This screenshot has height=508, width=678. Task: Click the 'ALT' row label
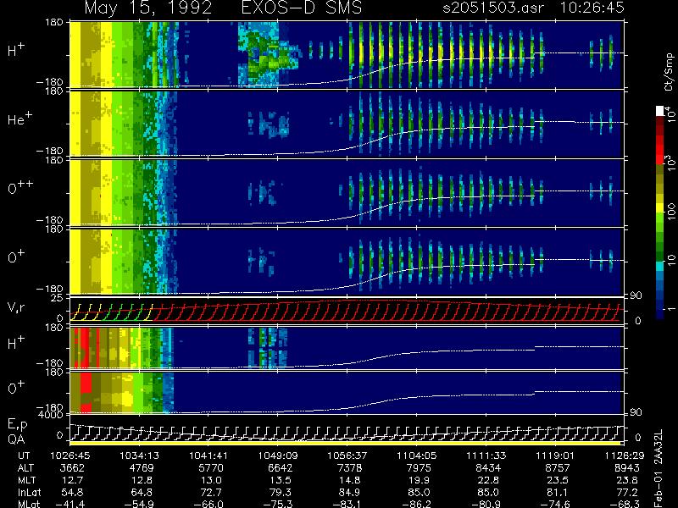pos(25,468)
